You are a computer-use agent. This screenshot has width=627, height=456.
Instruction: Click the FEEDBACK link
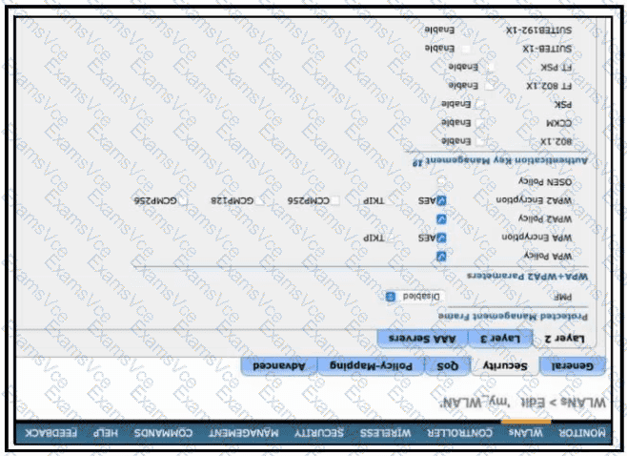click(x=51, y=432)
